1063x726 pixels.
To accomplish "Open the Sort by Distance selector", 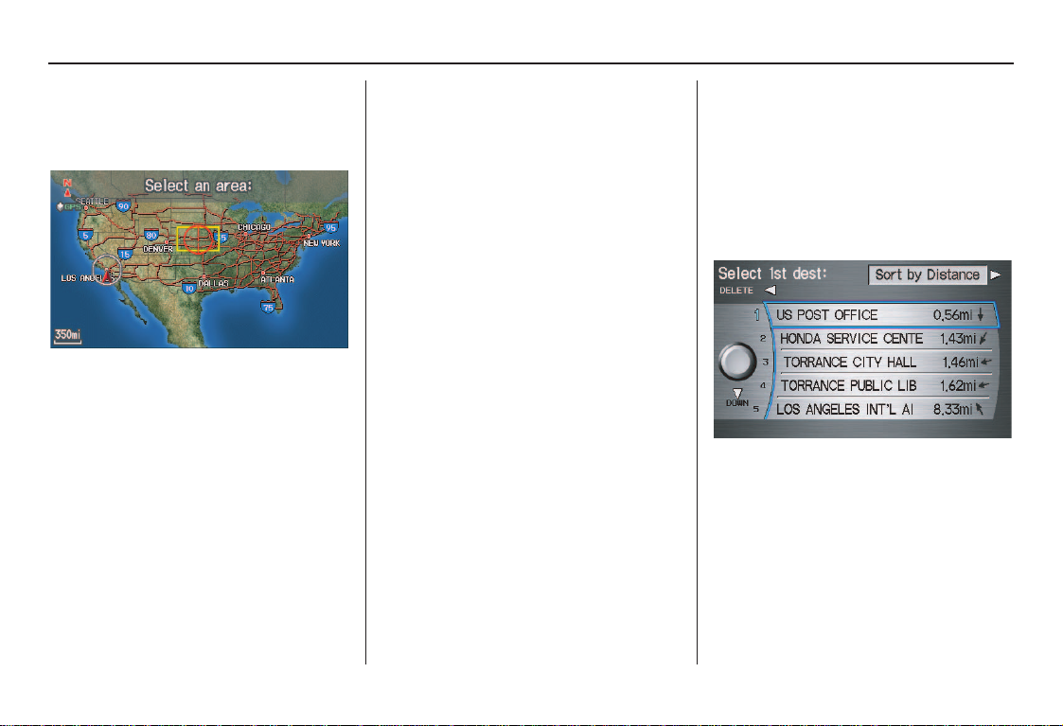I will (x=927, y=274).
